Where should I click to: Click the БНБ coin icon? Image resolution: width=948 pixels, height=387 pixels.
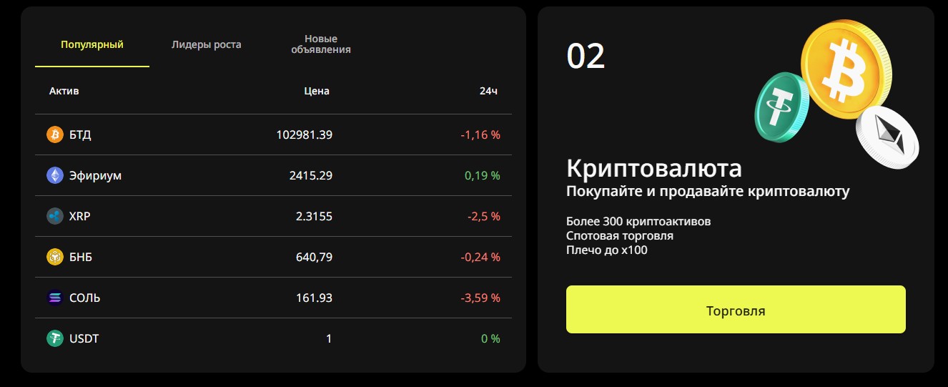click(x=55, y=257)
